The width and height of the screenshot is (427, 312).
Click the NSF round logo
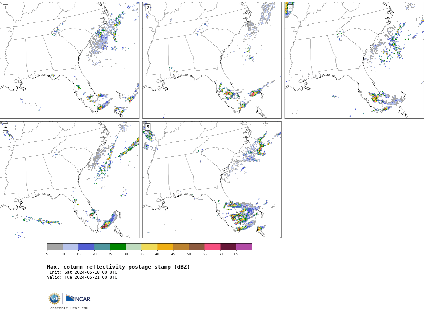click(x=54, y=299)
